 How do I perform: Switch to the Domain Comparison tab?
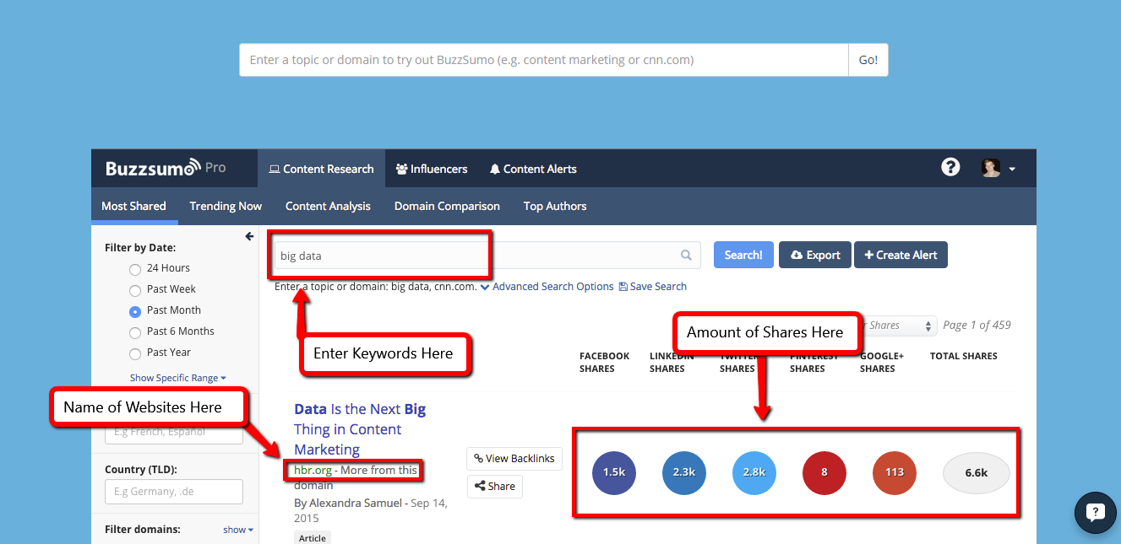point(447,206)
